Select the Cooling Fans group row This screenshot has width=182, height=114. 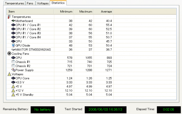point(20,54)
